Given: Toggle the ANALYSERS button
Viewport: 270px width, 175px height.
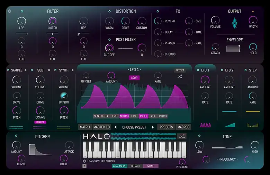Looking at the screenshot, I should pos(120,166).
